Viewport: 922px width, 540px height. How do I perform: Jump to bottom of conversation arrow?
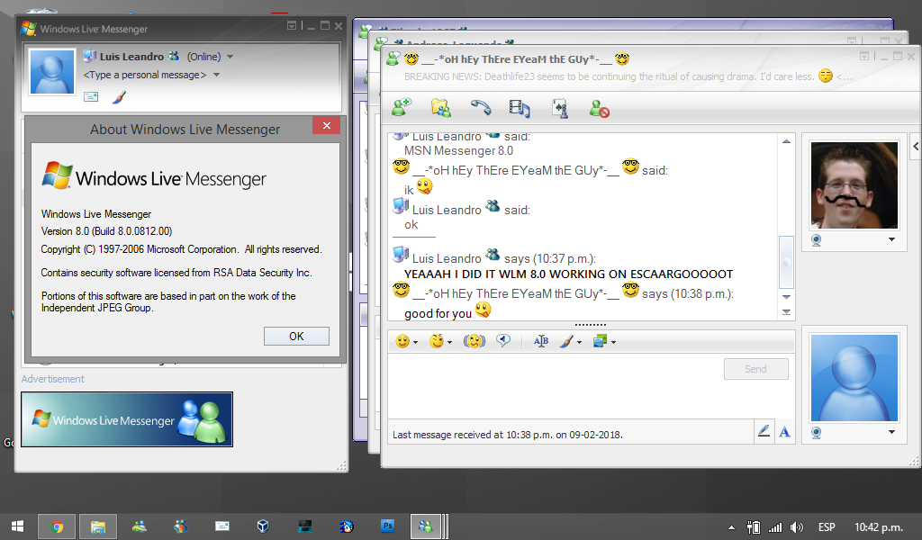pos(786,312)
